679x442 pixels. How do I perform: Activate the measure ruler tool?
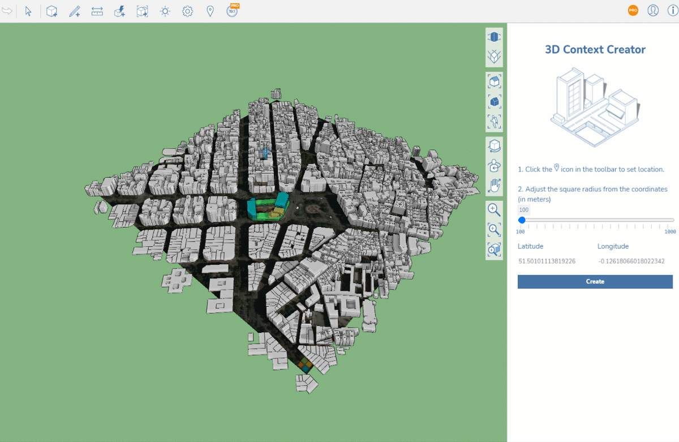tap(97, 11)
